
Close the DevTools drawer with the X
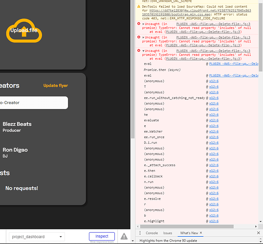259,233
